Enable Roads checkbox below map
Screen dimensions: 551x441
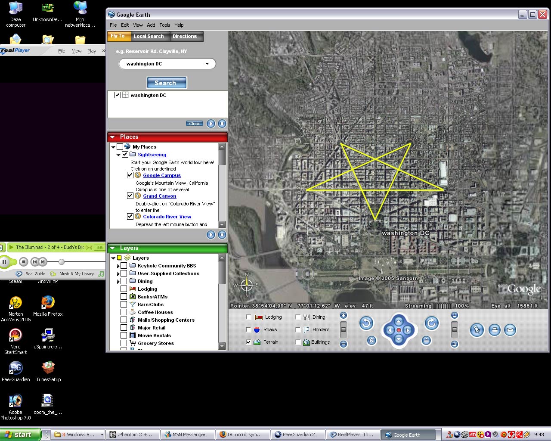click(x=248, y=329)
